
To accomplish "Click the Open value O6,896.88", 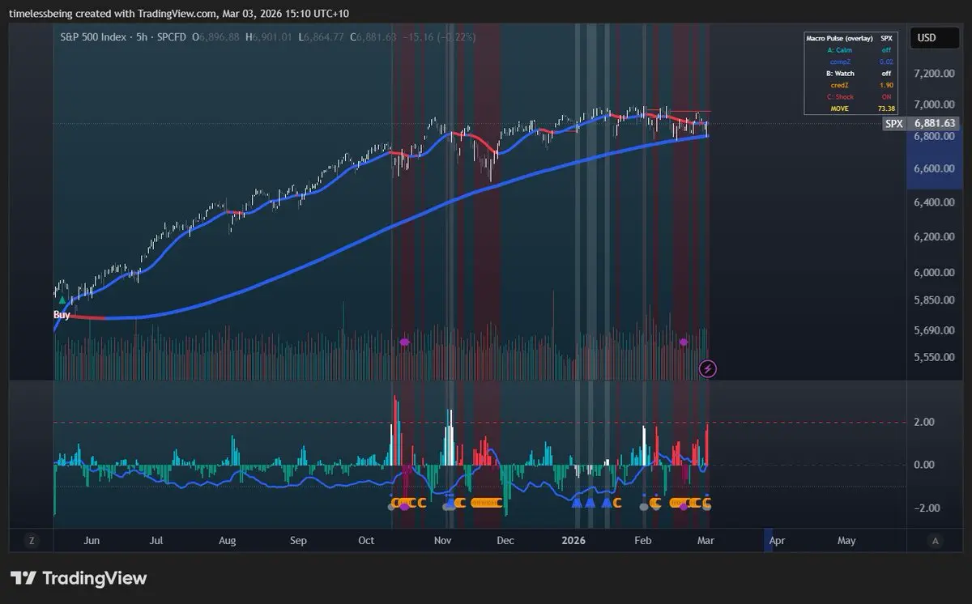I will point(215,37).
